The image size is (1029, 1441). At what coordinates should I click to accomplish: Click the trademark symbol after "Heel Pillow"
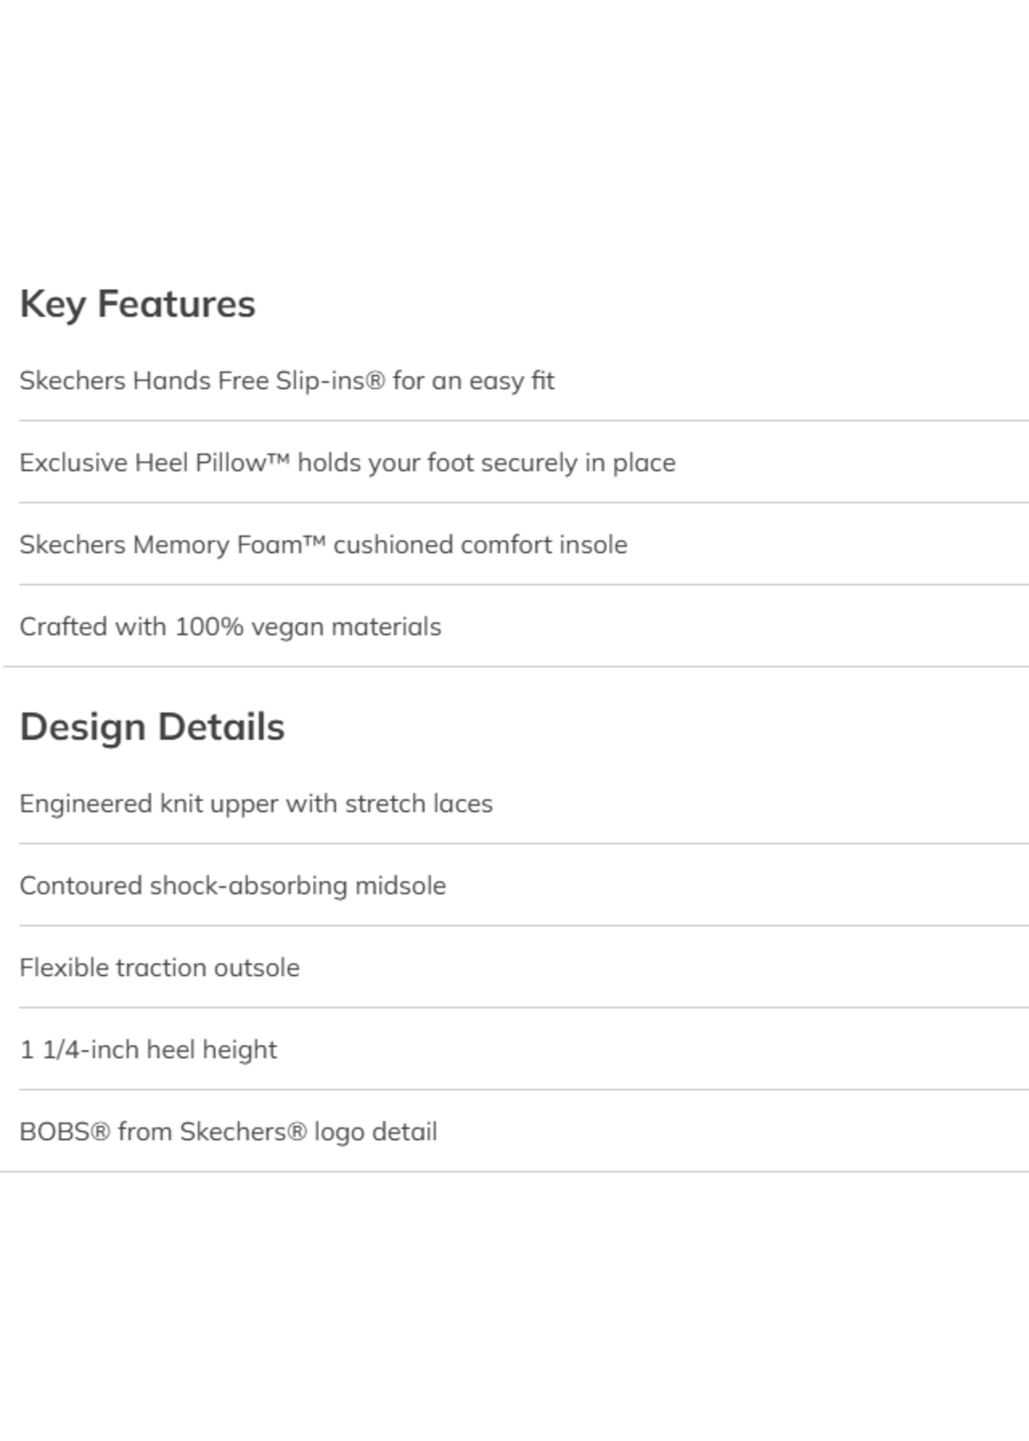pyautogui.click(x=278, y=459)
